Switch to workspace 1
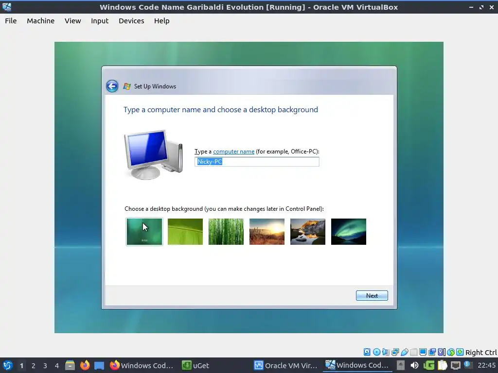Viewport: 498px width, 373px height. point(21,366)
